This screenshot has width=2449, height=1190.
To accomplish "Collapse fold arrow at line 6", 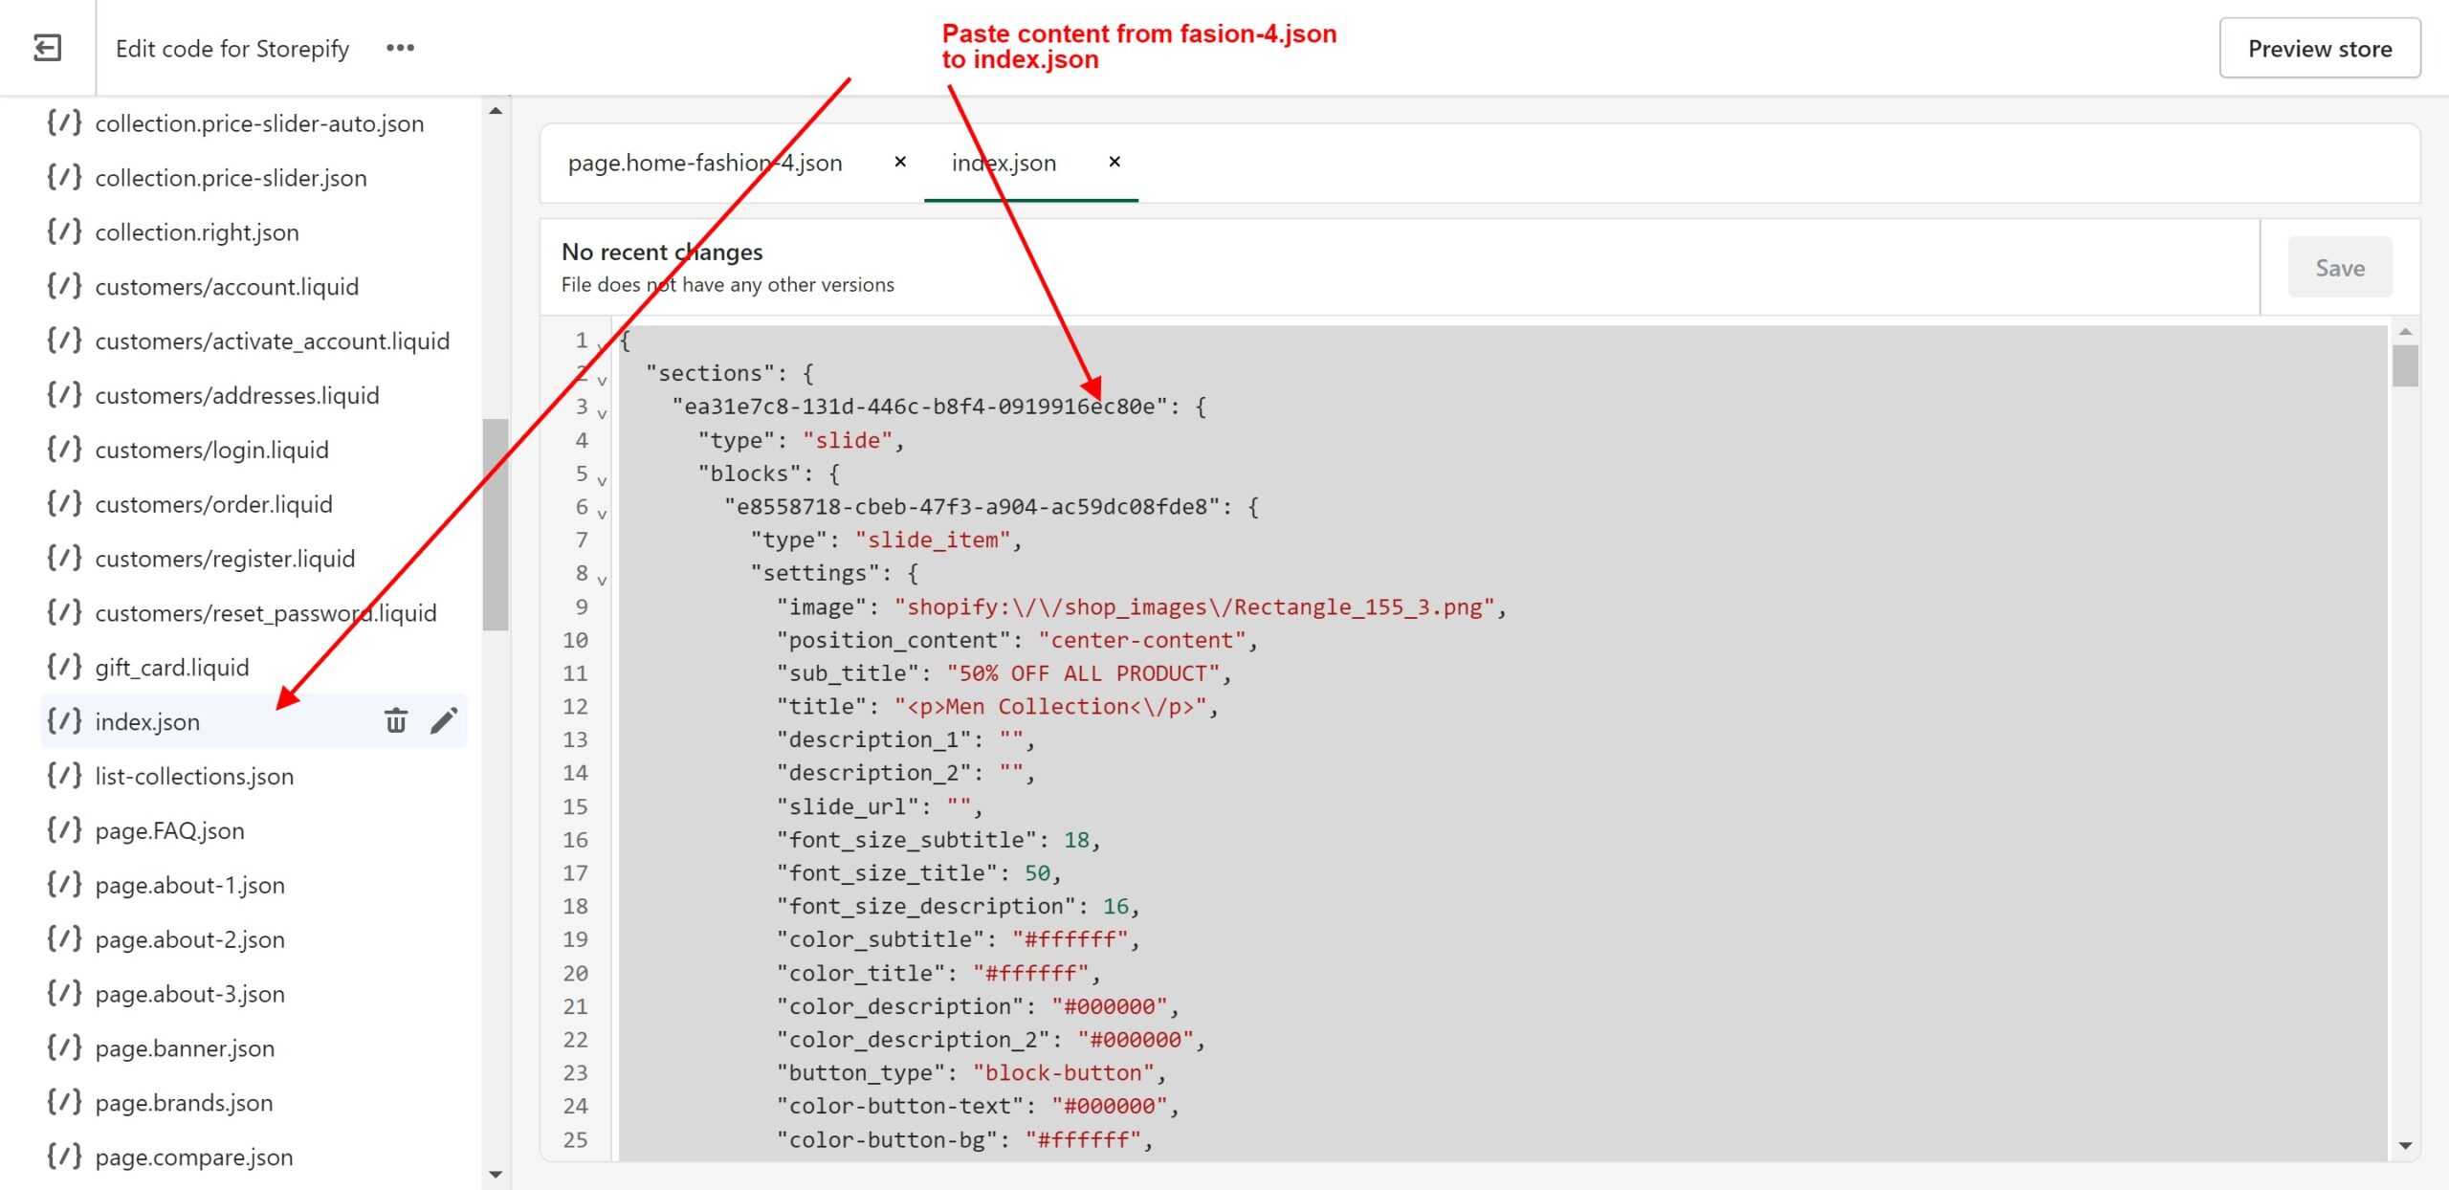I will pos(602,514).
